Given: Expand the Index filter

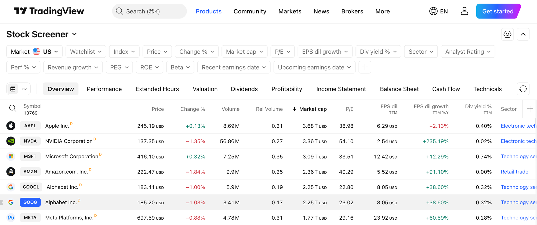Looking at the screenshot, I should click(x=124, y=51).
